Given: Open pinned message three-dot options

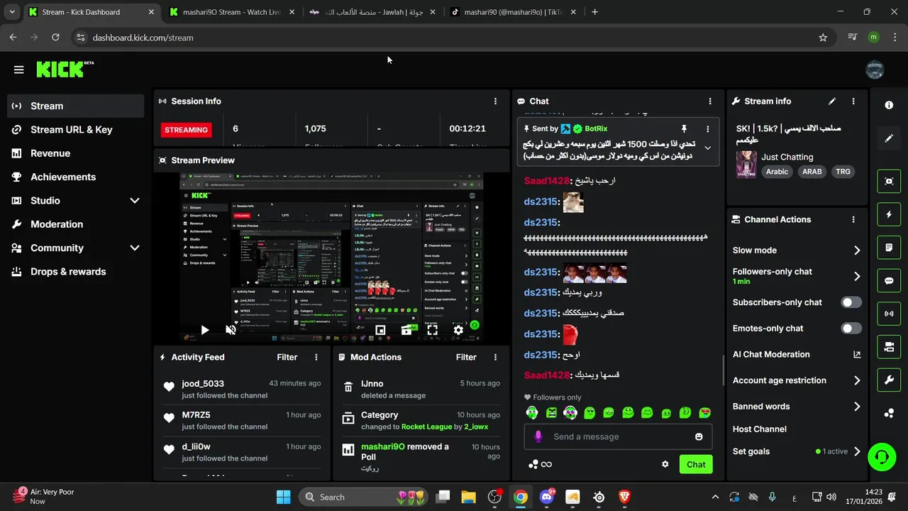Looking at the screenshot, I should (x=707, y=129).
